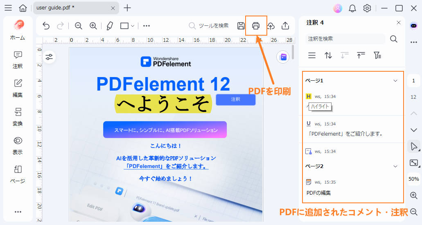Go to previous page arrow
This screenshot has height=225, width=422.
[x=414, y=114]
